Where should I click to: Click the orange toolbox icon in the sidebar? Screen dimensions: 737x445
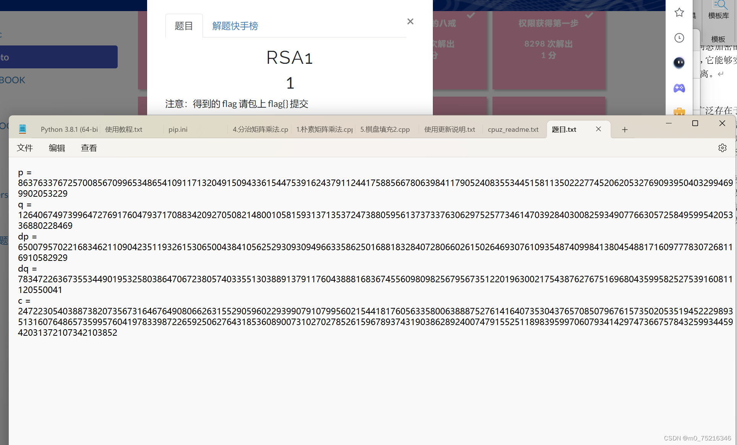(x=679, y=112)
